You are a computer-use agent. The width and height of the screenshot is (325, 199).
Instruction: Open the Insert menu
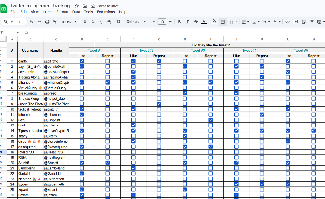pos(47,12)
